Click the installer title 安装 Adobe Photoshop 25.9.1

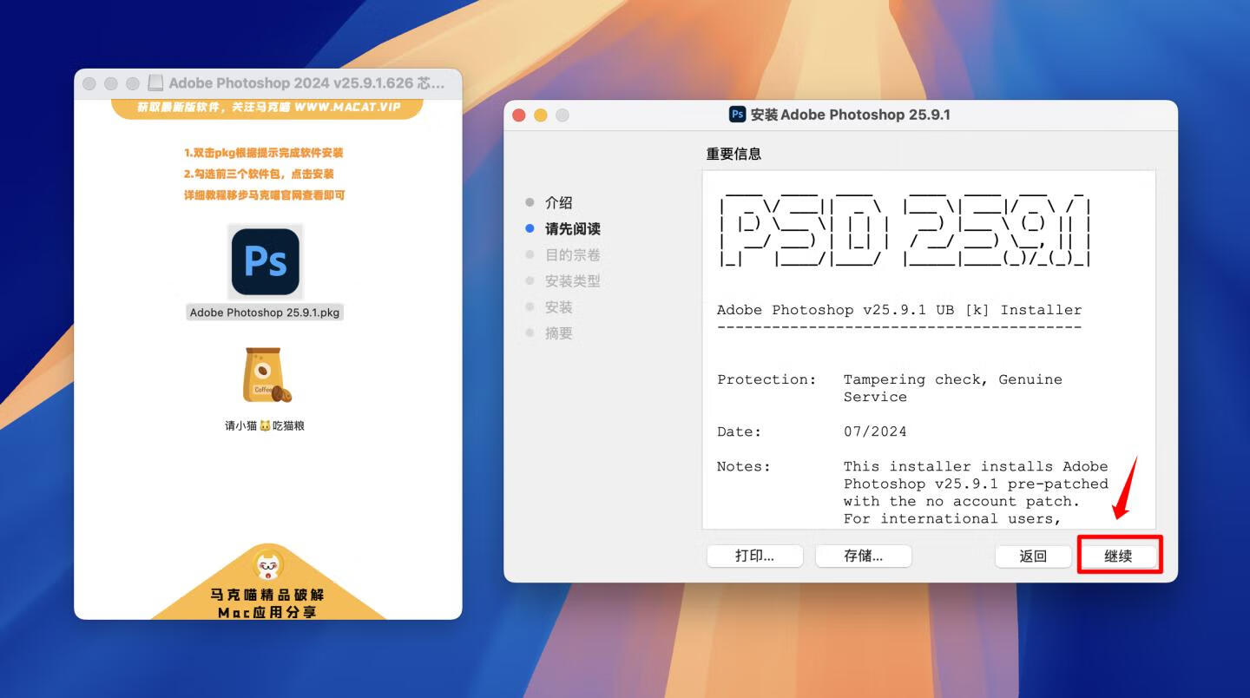(x=851, y=115)
